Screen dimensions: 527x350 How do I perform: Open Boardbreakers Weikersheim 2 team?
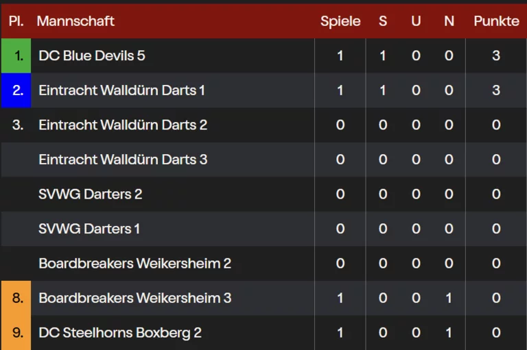[134, 264]
